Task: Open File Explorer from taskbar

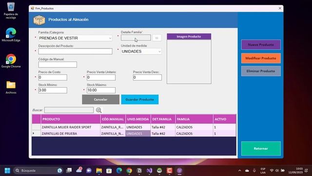Action: tap(99, 171)
